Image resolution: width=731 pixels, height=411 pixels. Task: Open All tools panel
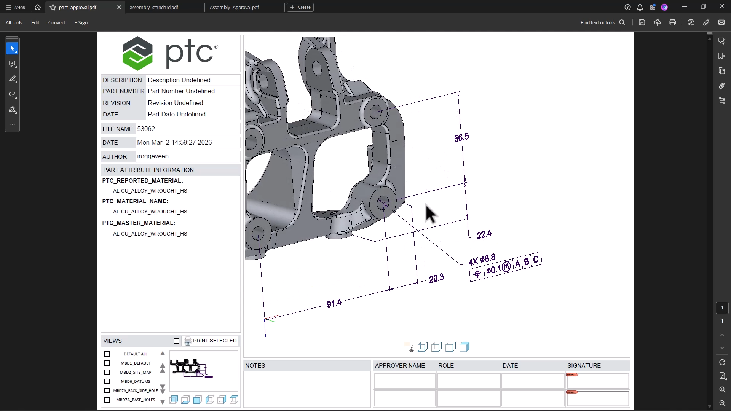(14, 22)
